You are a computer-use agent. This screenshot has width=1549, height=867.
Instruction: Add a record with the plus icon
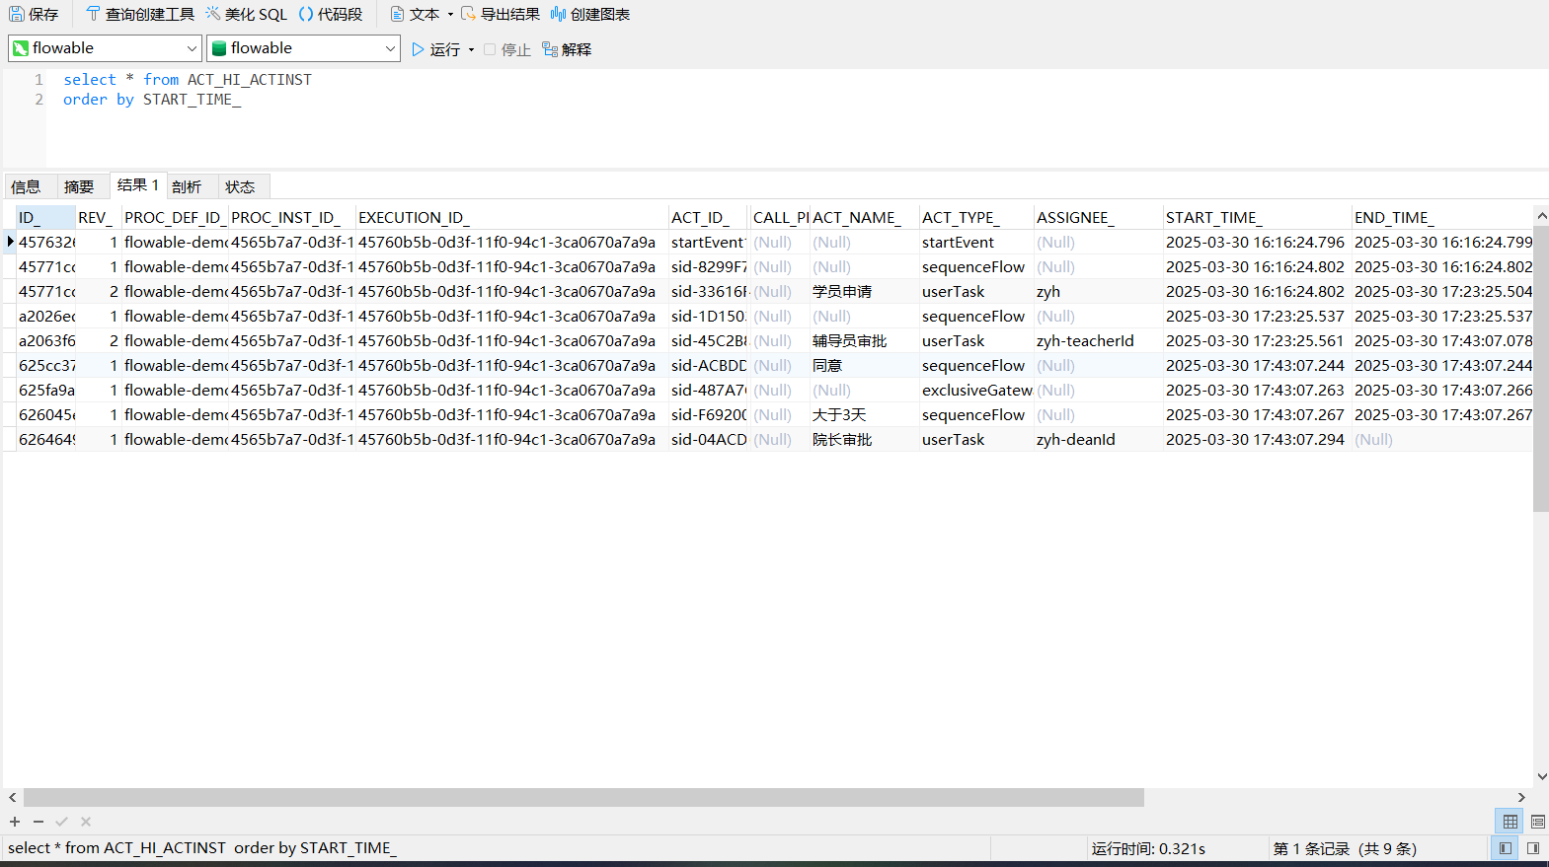(15, 822)
